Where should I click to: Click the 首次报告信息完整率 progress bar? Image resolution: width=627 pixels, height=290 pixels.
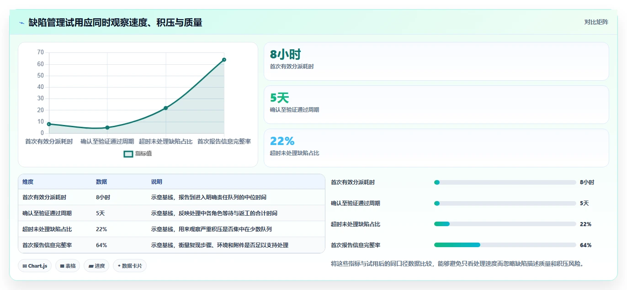pos(505,245)
